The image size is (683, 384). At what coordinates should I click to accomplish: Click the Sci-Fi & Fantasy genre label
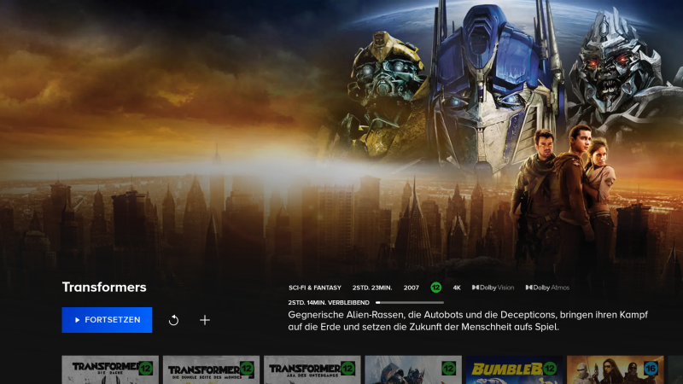click(x=315, y=288)
